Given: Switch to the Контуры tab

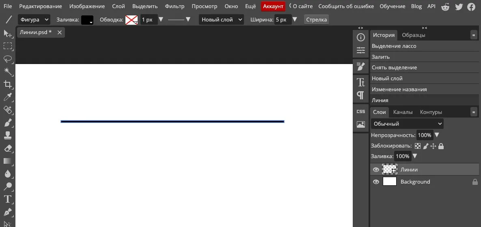Looking at the screenshot, I should [431, 112].
